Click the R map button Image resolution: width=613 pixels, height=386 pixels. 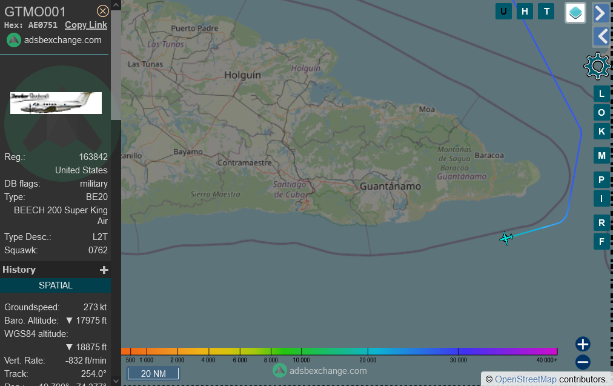(x=601, y=223)
